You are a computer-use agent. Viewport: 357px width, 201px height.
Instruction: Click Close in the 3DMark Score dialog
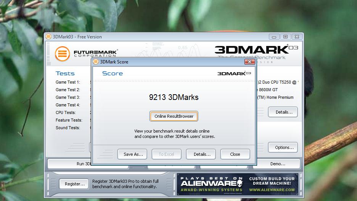click(235, 154)
